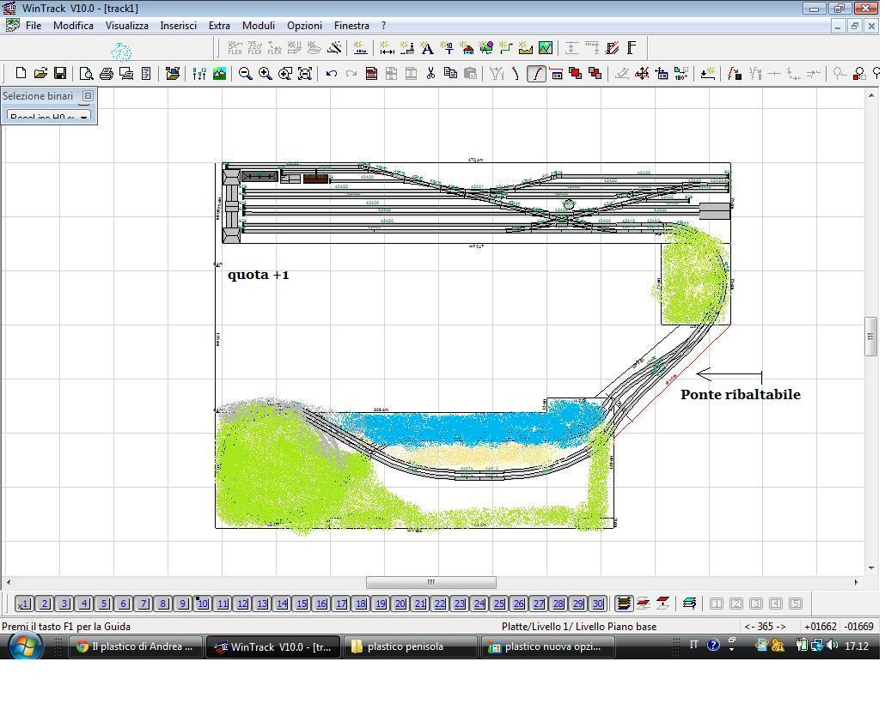Click the New document icon

coord(21,73)
